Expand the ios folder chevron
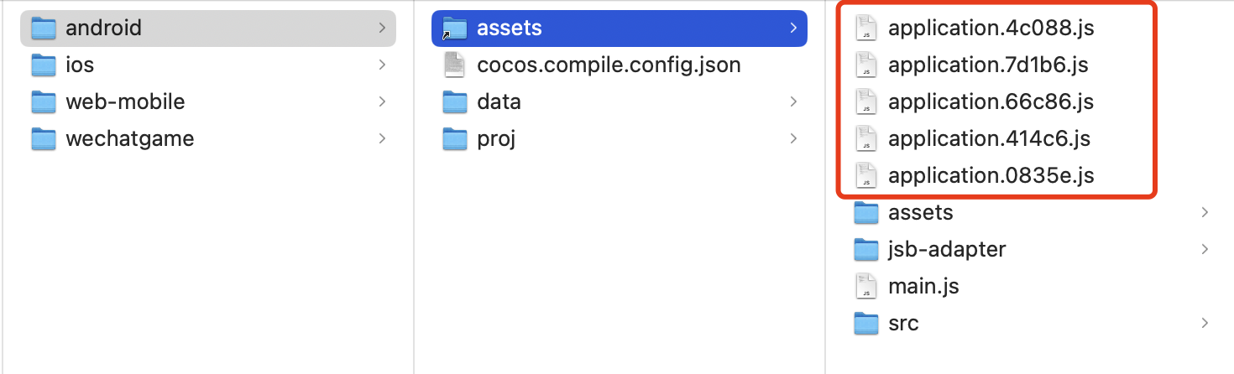1234x374 pixels. pyautogui.click(x=382, y=65)
